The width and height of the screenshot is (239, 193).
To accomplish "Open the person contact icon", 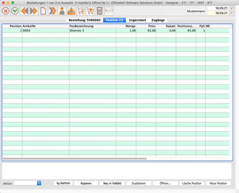I will tap(62, 11).
